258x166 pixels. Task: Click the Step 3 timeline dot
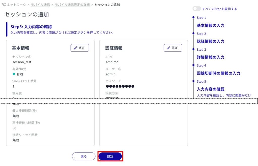tap(193, 49)
